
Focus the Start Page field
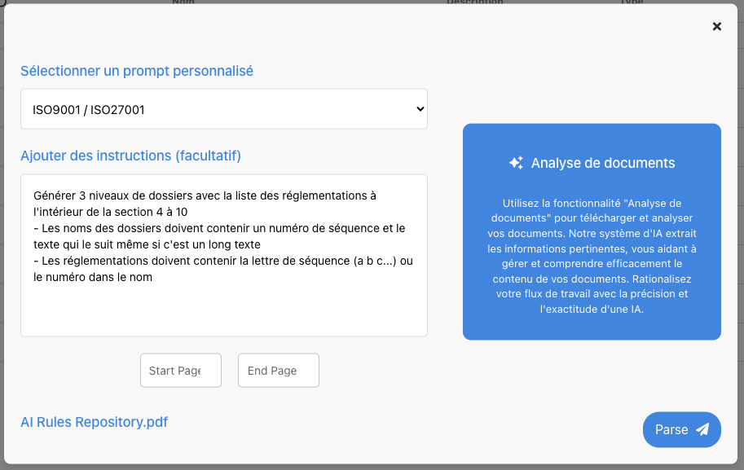tap(180, 371)
